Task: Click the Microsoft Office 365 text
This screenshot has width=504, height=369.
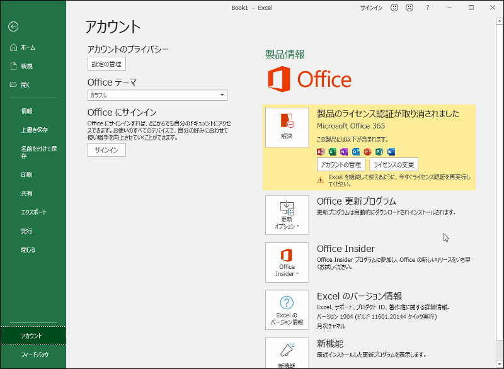Action: [x=351, y=126]
